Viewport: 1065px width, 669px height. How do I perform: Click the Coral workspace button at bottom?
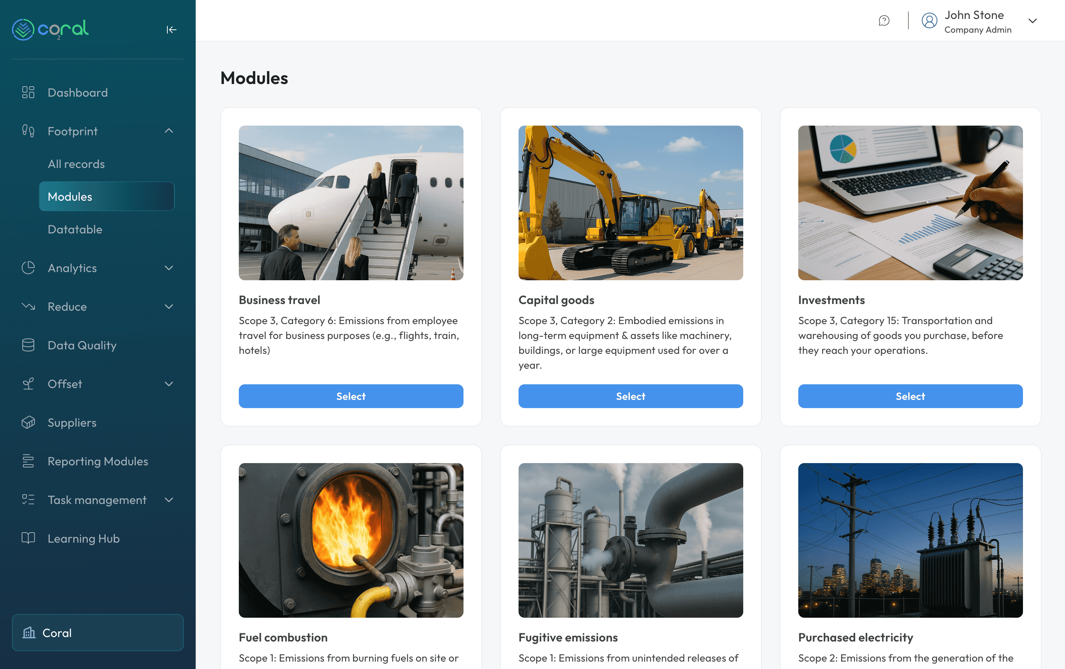click(x=97, y=633)
